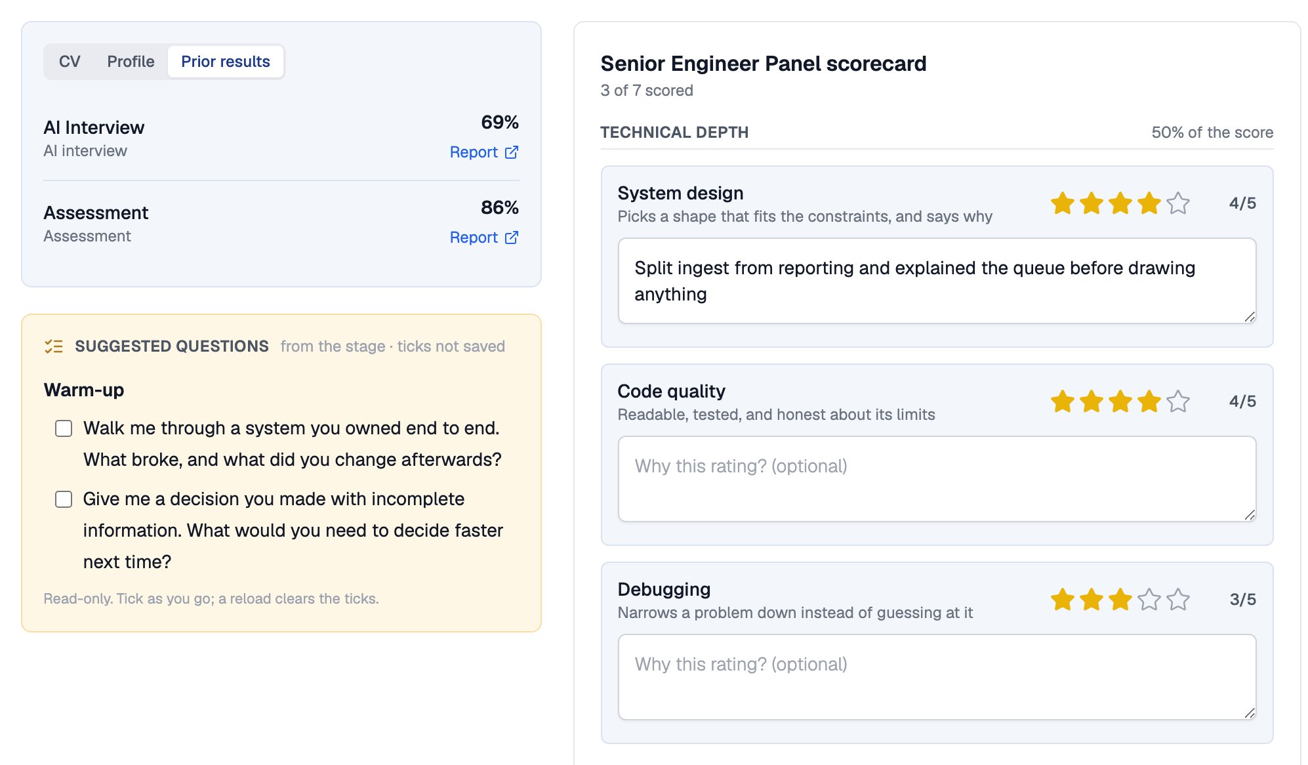Screen dimensions: 1308x765
Task: Click the 69% AI Interview score
Action: point(500,123)
